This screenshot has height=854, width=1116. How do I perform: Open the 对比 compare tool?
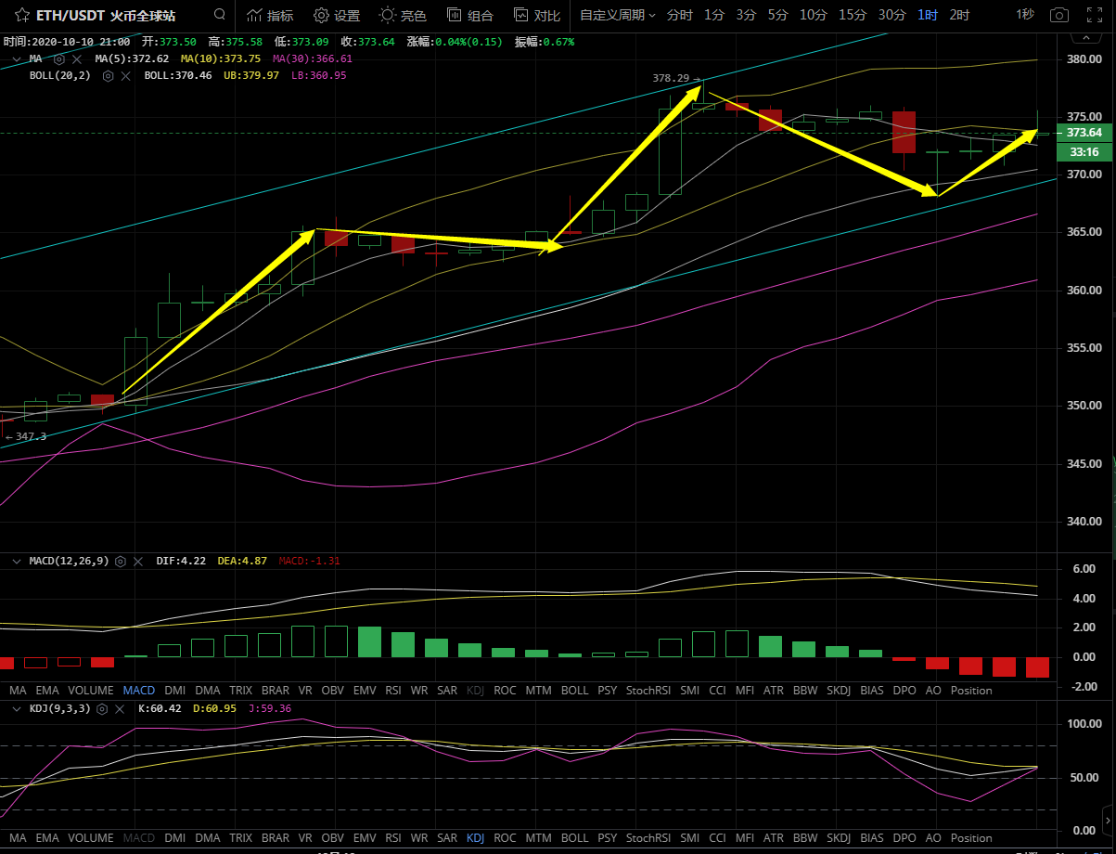pos(536,15)
